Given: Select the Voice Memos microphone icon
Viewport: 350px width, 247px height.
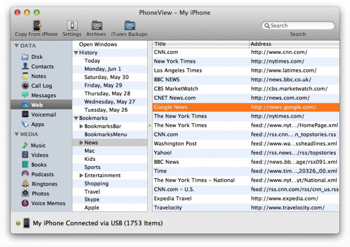Looking at the screenshot, I should [x=25, y=203].
